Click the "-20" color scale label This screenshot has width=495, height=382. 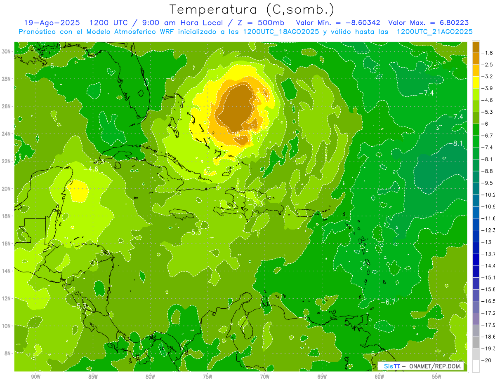tap(486, 360)
